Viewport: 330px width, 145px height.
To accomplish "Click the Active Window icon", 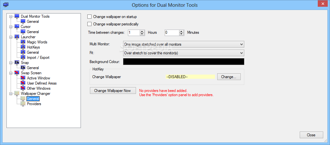I will [23, 78].
